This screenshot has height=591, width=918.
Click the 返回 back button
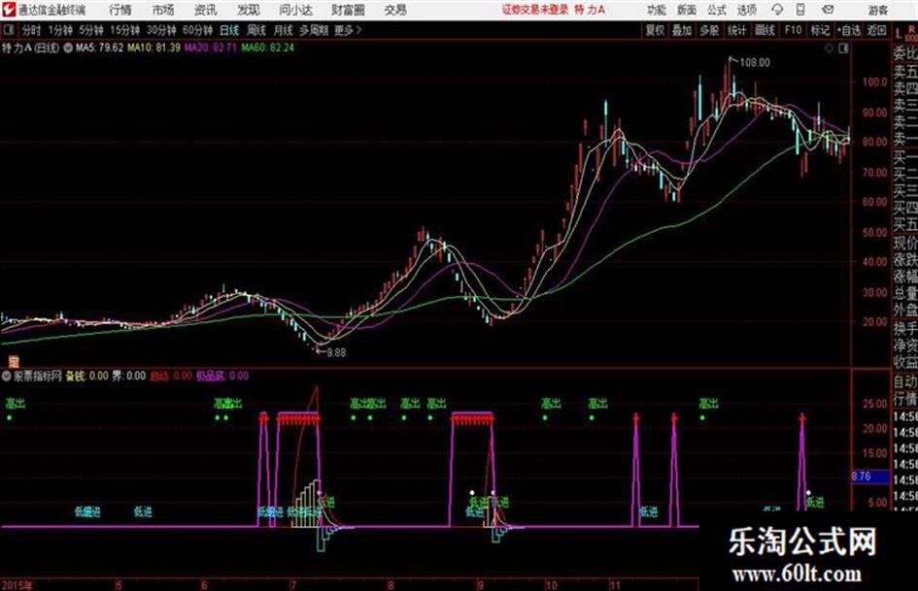[876, 30]
